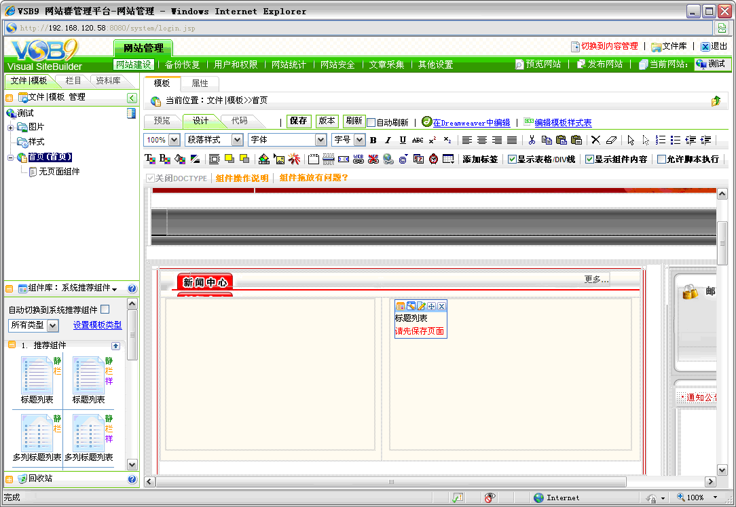Image resolution: width=736 pixels, height=507 pixels.
Task: Close the 标题列表 component with its X icon
Action: tap(442, 306)
